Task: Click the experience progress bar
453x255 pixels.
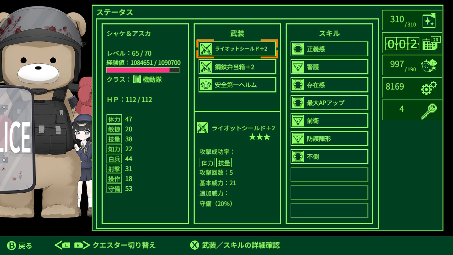Action: click(x=143, y=70)
